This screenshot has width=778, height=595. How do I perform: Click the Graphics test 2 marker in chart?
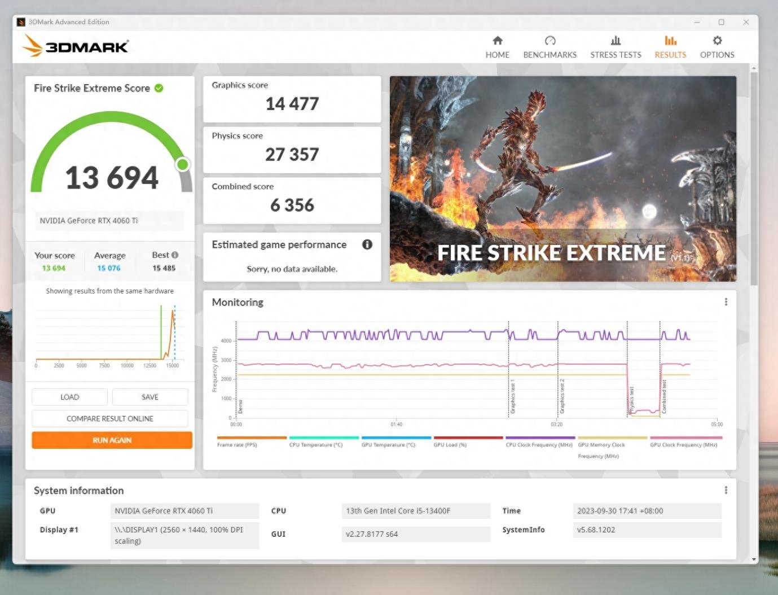(562, 397)
